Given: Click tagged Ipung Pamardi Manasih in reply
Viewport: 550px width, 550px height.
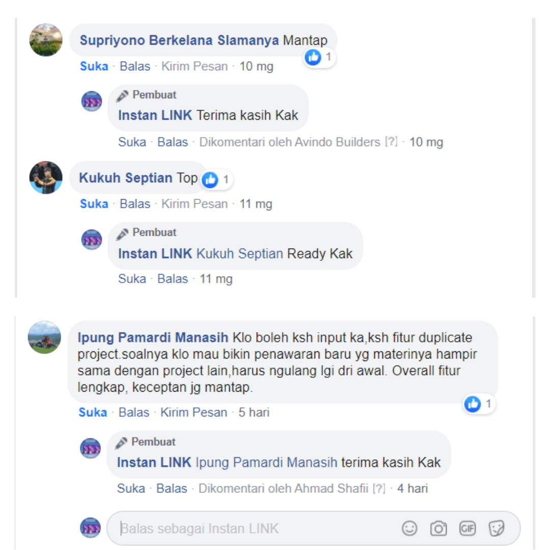Looking at the screenshot, I should pos(266,462).
